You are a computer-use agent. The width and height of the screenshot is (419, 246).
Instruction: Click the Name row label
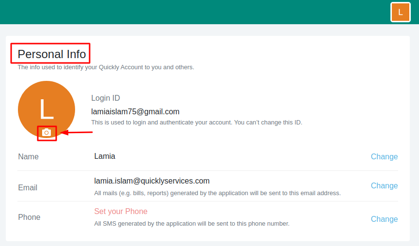click(x=28, y=156)
